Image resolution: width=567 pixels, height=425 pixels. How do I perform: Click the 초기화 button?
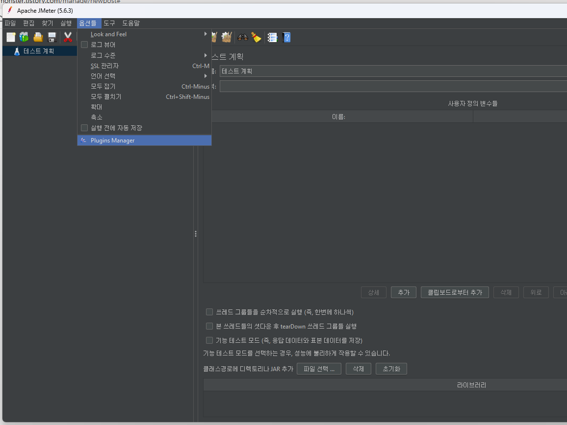(391, 369)
